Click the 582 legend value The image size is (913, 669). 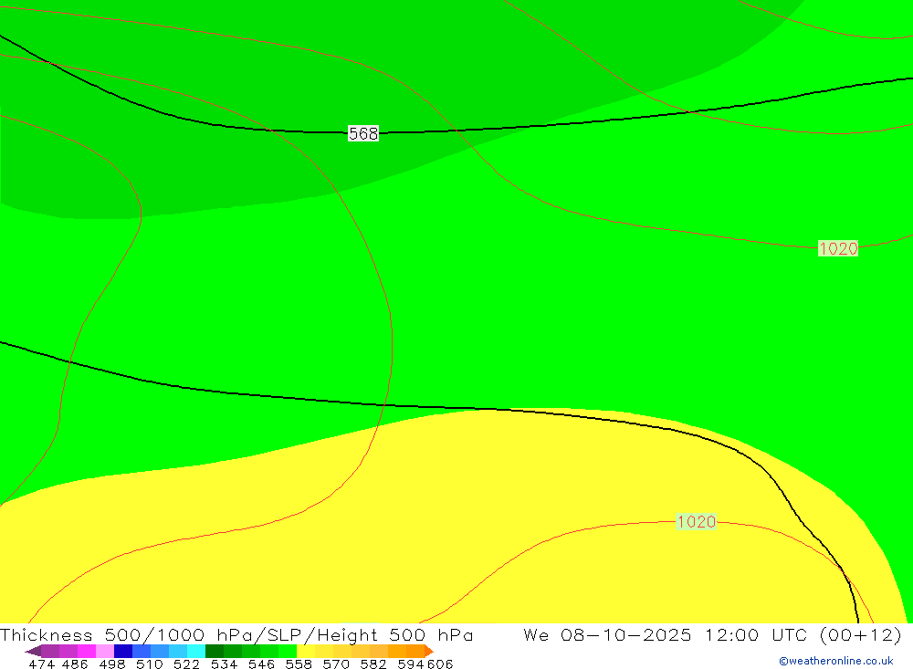[x=373, y=664]
